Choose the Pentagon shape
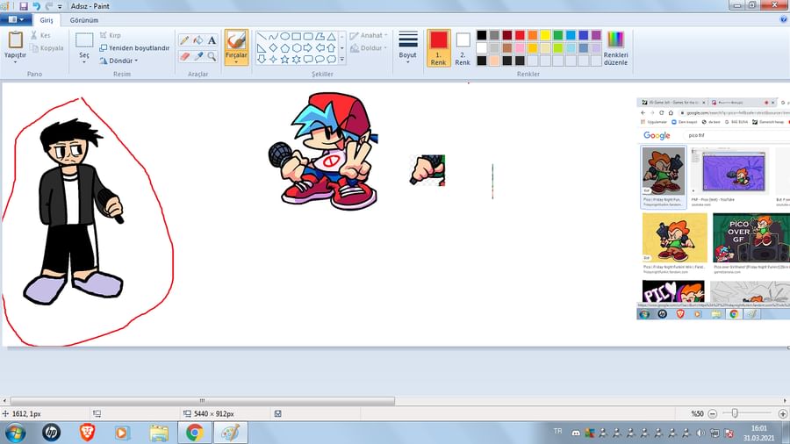The image size is (790, 444). 284,48
